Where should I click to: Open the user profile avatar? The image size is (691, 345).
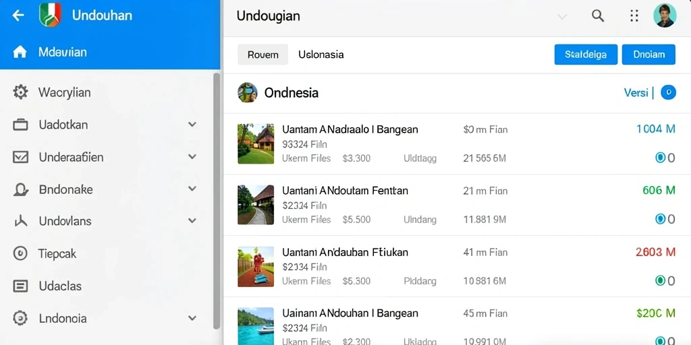(x=665, y=16)
